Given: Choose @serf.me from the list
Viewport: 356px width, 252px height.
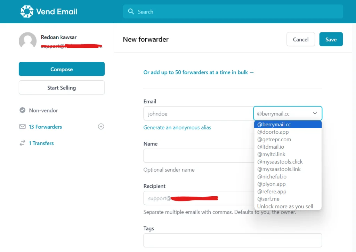Looking at the screenshot, I should (268, 199).
